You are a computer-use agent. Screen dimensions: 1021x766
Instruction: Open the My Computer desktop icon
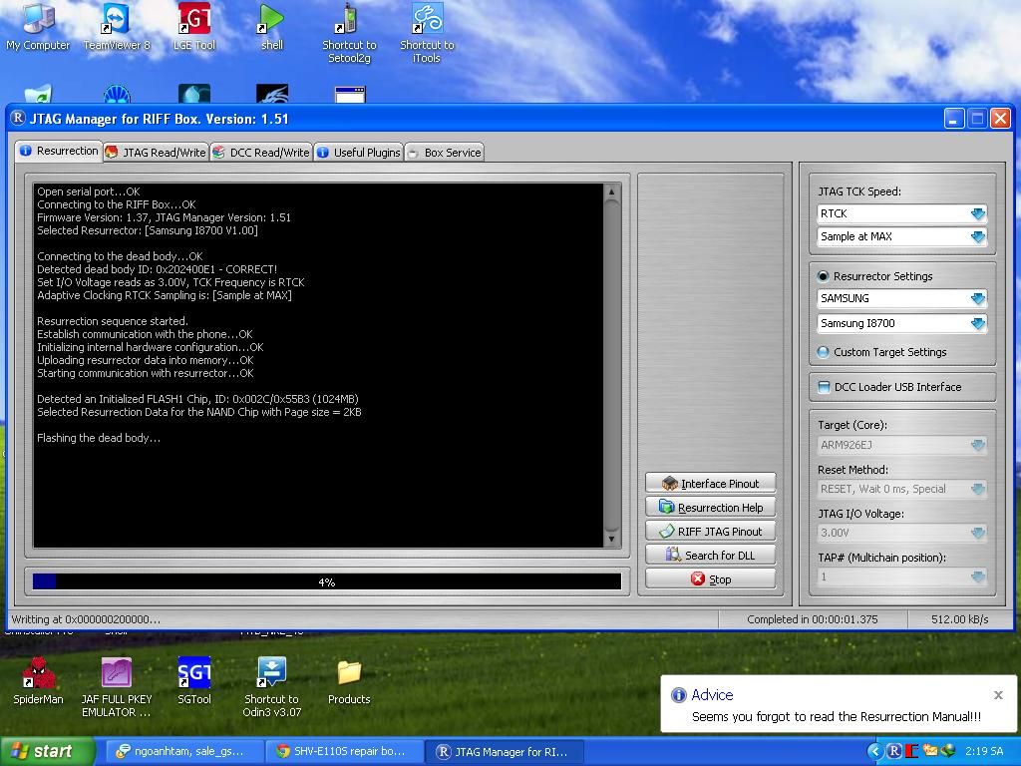(38, 26)
